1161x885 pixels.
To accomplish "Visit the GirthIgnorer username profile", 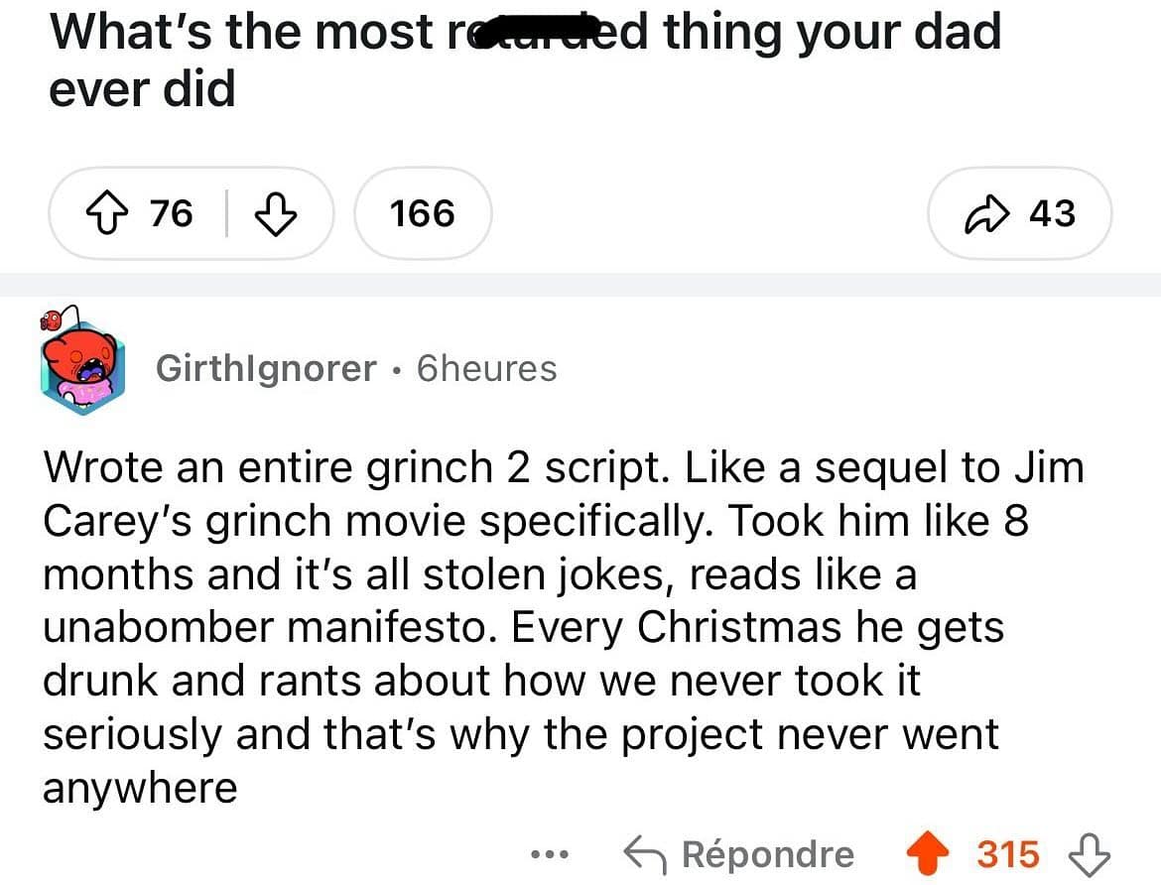I will click(266, 369).
